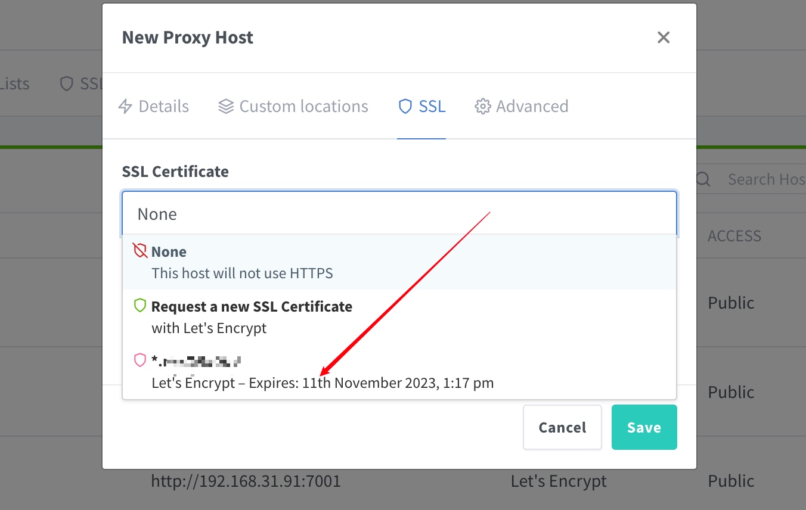Open the Custom locations tab
The image size is (806, 510).
(x=293, y=106)
